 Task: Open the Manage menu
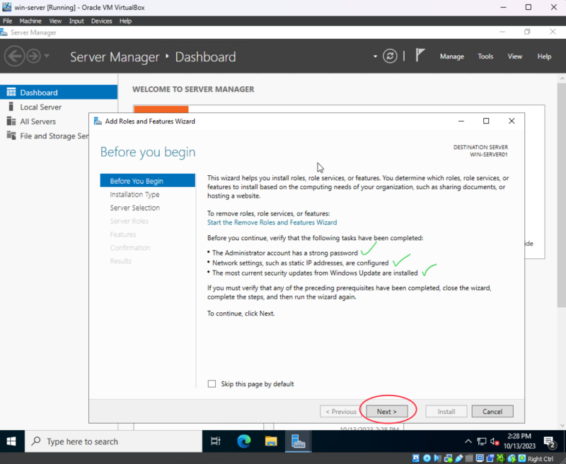451,56
